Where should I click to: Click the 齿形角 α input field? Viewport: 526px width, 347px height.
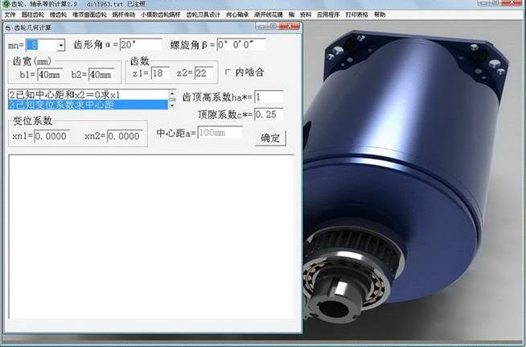141,45
